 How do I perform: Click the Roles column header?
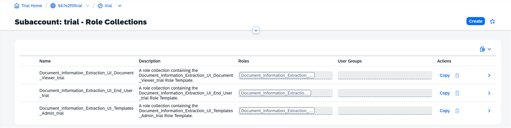[x=244, y=61]
